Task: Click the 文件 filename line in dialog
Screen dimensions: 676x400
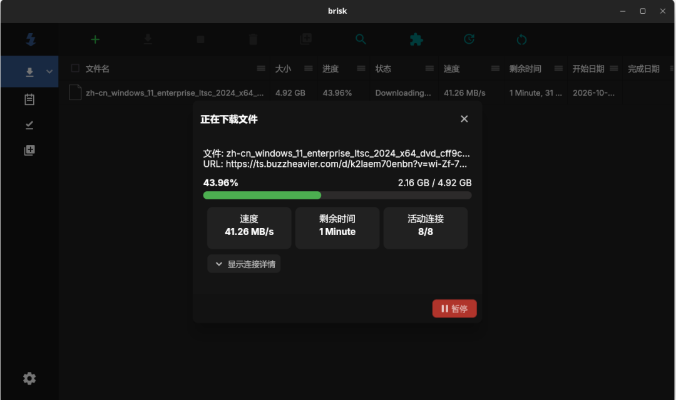Action: [337, 153]
